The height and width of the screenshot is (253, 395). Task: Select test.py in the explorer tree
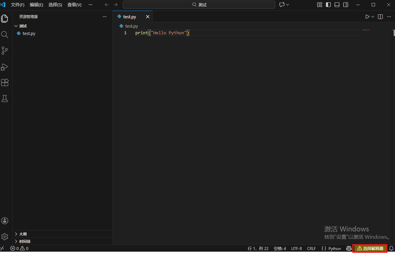[29, 33]
